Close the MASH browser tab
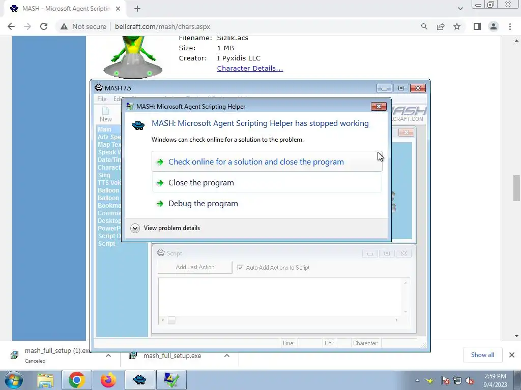Image resolution: width=521 pixels, height=390 pixels. (x=118, y=9)
